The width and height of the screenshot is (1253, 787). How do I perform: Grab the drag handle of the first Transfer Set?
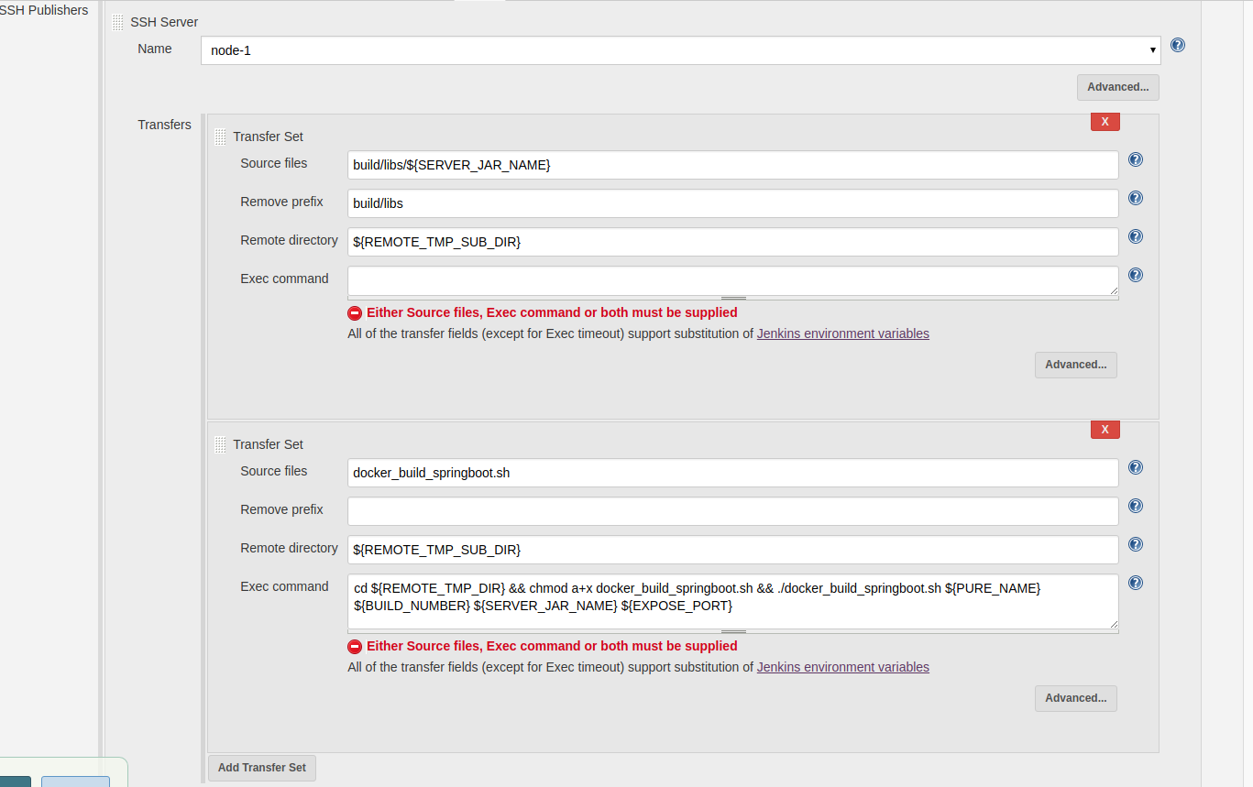click(x=220, y=137)
